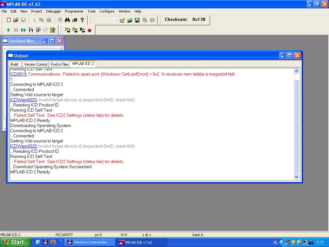329x247 pixels.
Task: Open a file using the folder icon
Action: (16, 20)
